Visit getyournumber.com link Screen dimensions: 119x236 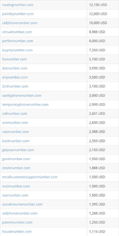[x=18, y=150]
